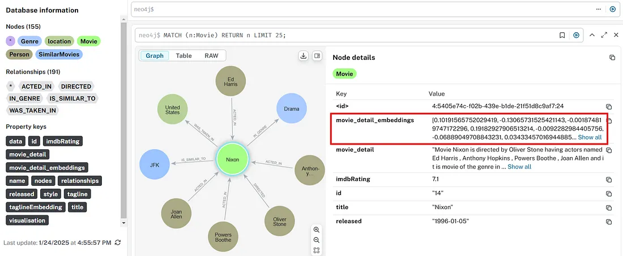Select the Oliver Stone person node
Screen dimensions: 623x256
point(280,222)
